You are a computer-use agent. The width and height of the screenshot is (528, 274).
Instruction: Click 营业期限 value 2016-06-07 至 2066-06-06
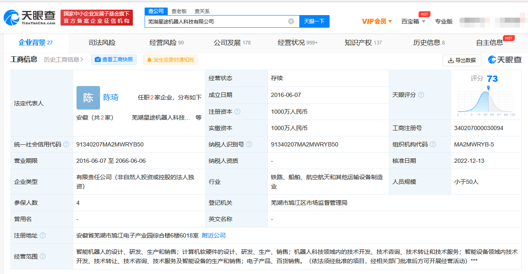click(x=111, y=161)
